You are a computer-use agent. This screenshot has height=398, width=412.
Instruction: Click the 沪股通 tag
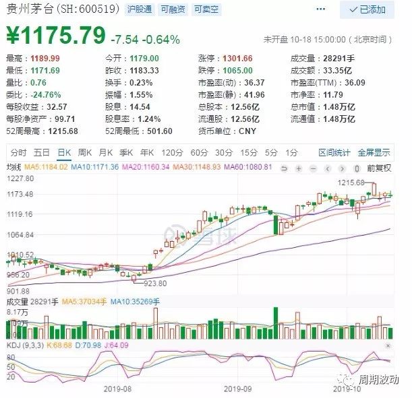tap(140, 9)
